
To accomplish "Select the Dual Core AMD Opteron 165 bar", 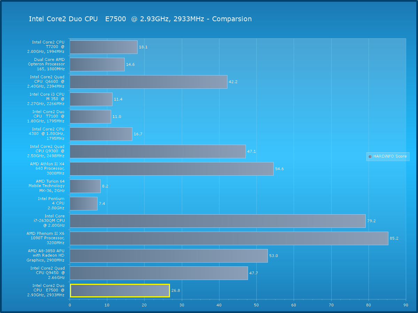I will [97, 64].
